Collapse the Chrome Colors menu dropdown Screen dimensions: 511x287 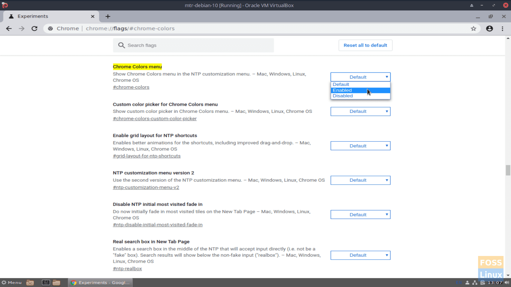[x=360, y=77]
